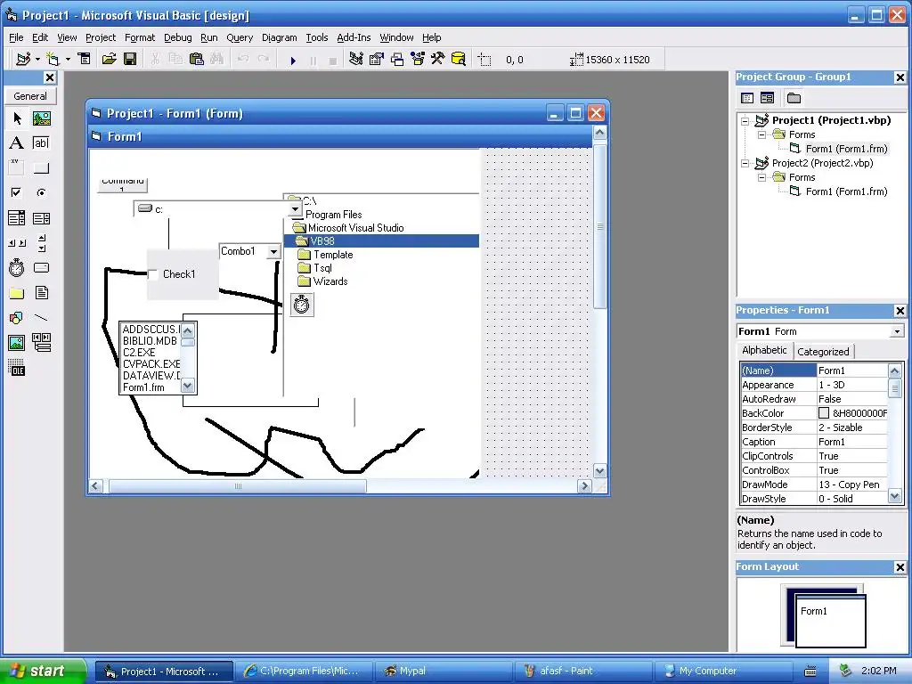Switch to the Categorized properties tab

(x=823, y=351)
